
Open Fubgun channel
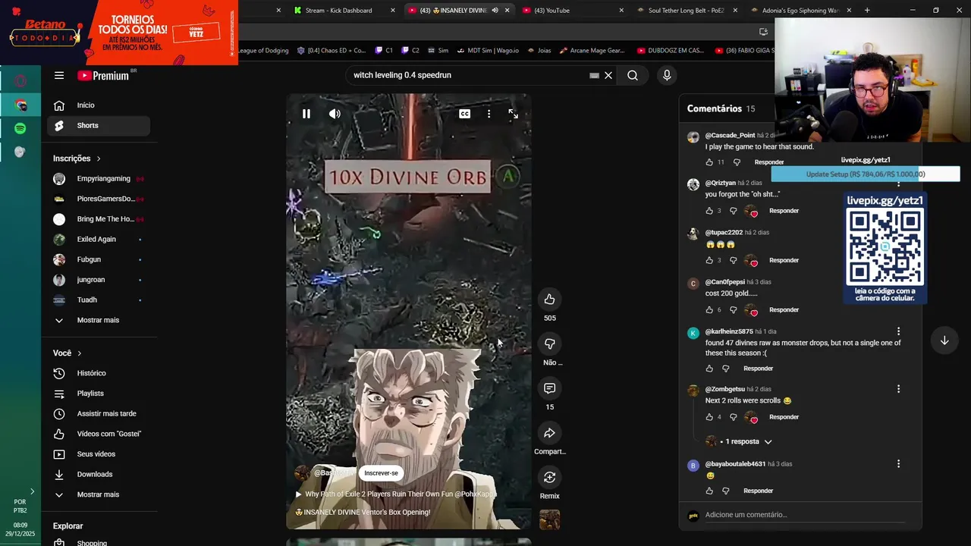point(99,259)
